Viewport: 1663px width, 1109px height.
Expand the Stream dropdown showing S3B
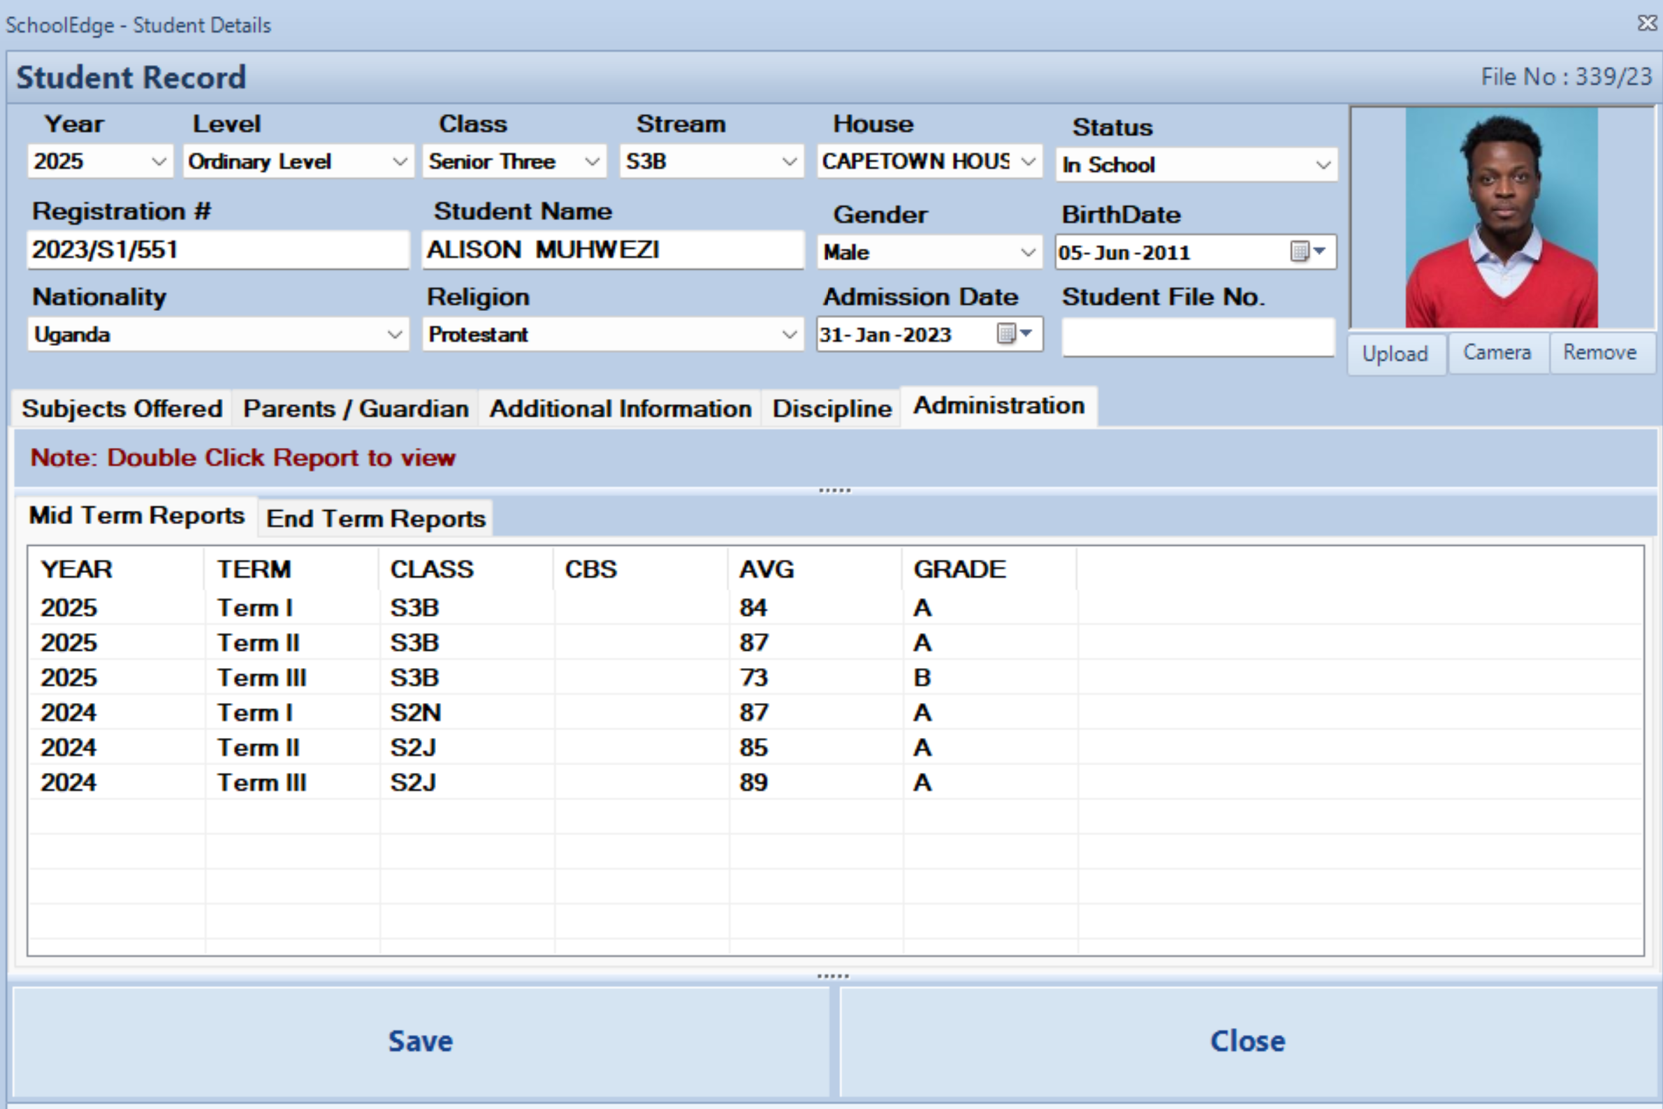tap(789, 162)
